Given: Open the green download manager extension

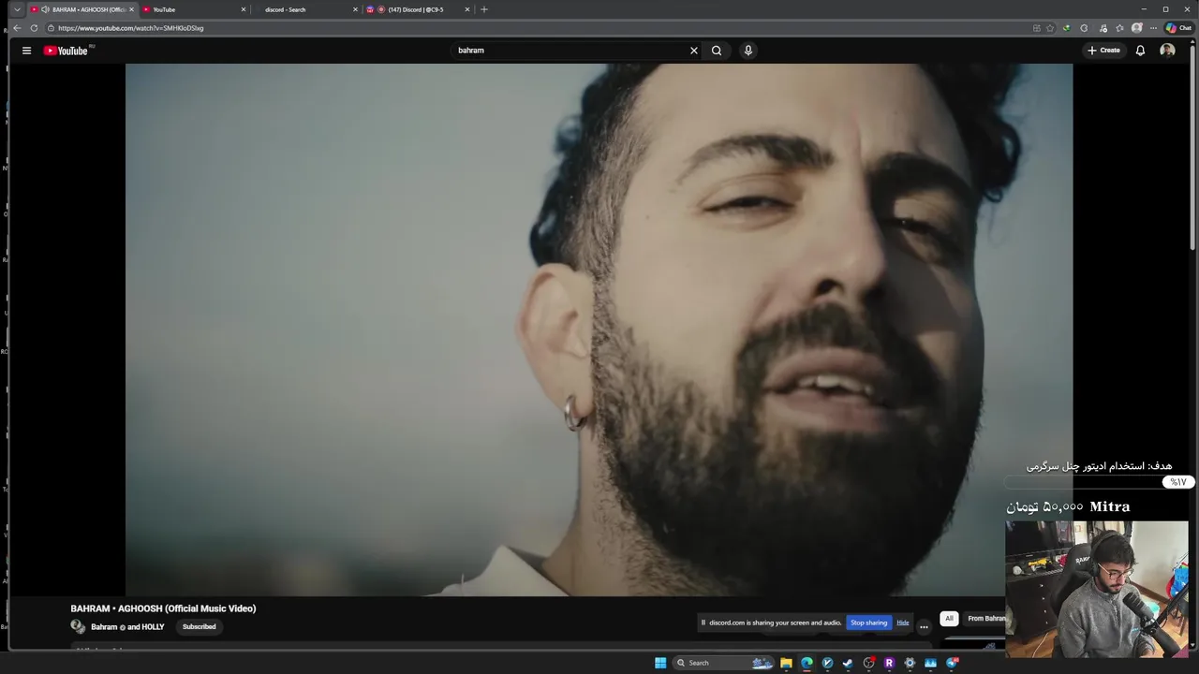Looking at the screenshot, I should tap(1066, 28).
